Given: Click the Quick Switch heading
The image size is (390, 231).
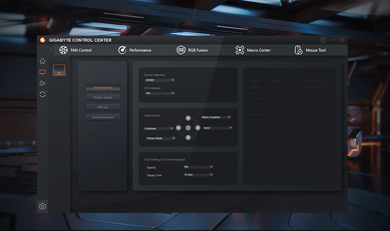Looking at the screenshot, I should tap(152, 115).
